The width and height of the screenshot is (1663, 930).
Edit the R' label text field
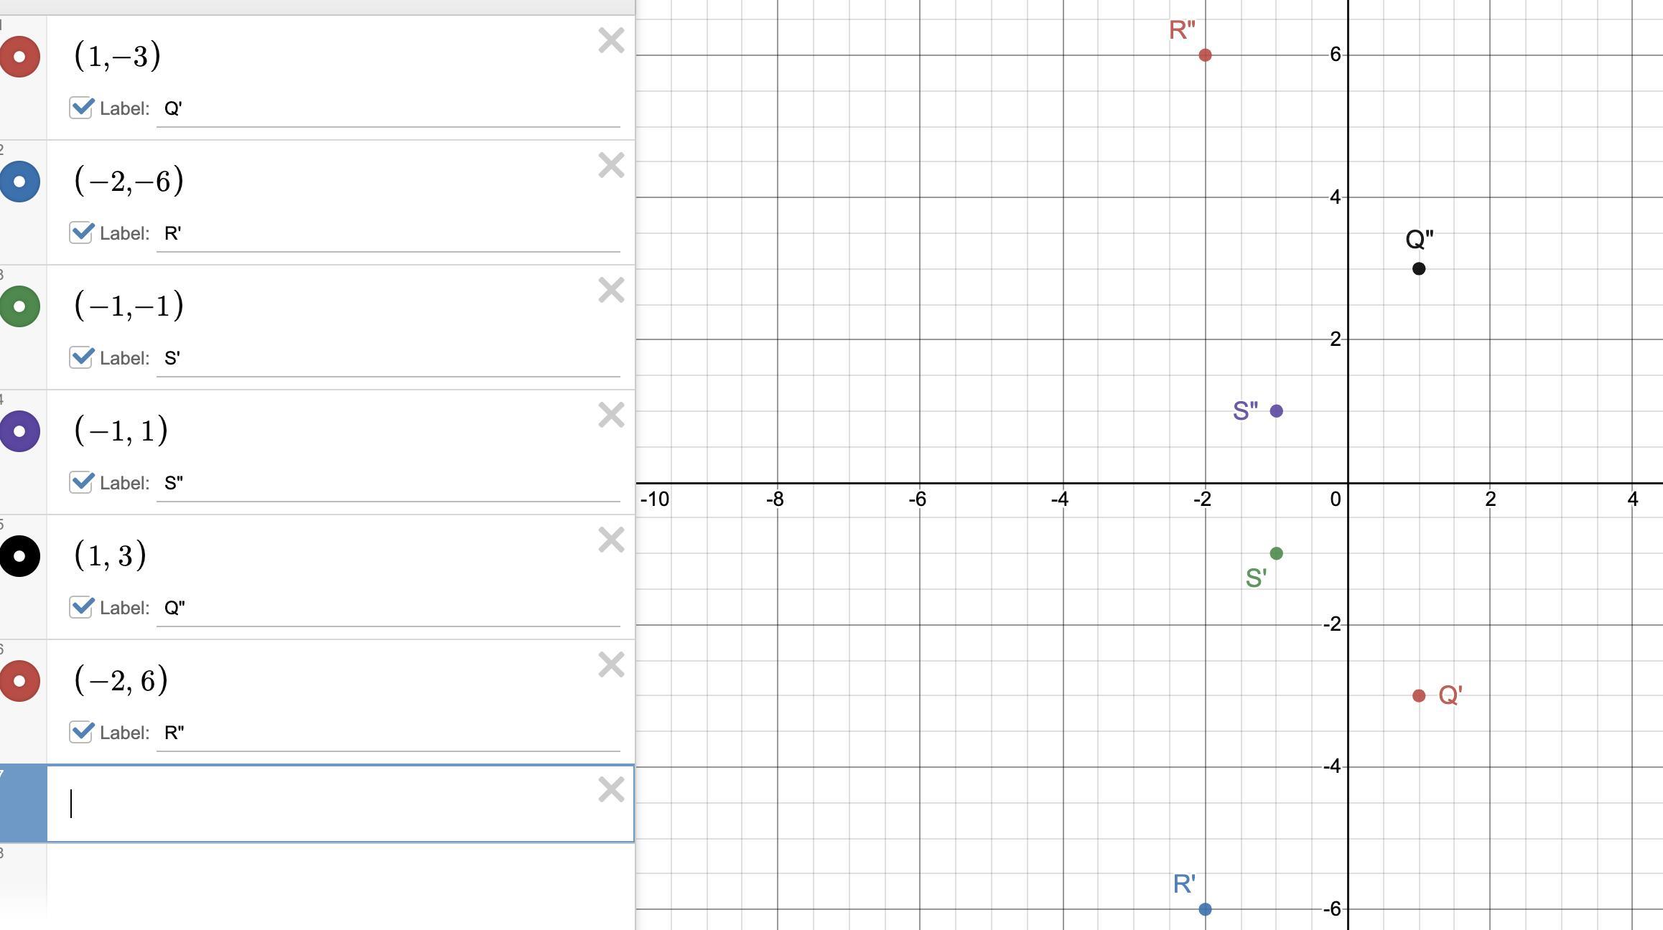click(x=388, y=234)
